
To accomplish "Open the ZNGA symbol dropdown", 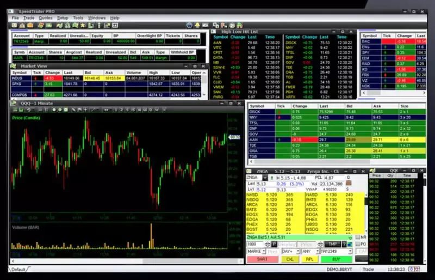I will pyautogui.click(x=265, y=178).
